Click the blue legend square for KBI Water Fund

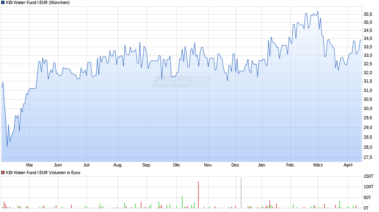[x=3, y=3]
